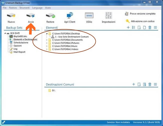The width and height of the screenshot is (163, 126).
Task: Start the backup with Avvia
Action: point(31,18)
